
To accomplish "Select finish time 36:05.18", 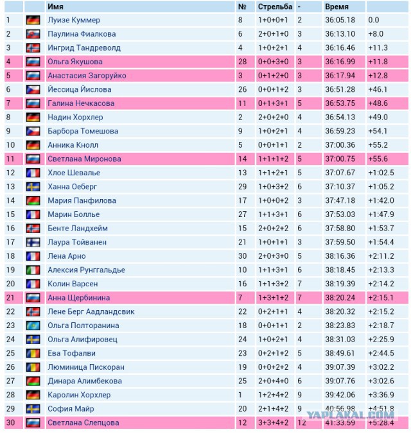I will [x=340, y=20].
